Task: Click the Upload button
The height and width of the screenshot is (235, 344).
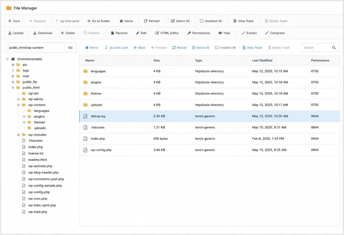Action: click(x=15, y=33)
